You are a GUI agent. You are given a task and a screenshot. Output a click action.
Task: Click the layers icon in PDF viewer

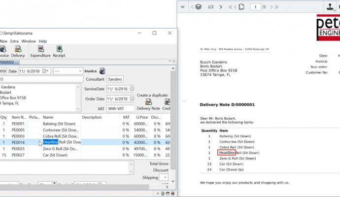pos(198,6)
